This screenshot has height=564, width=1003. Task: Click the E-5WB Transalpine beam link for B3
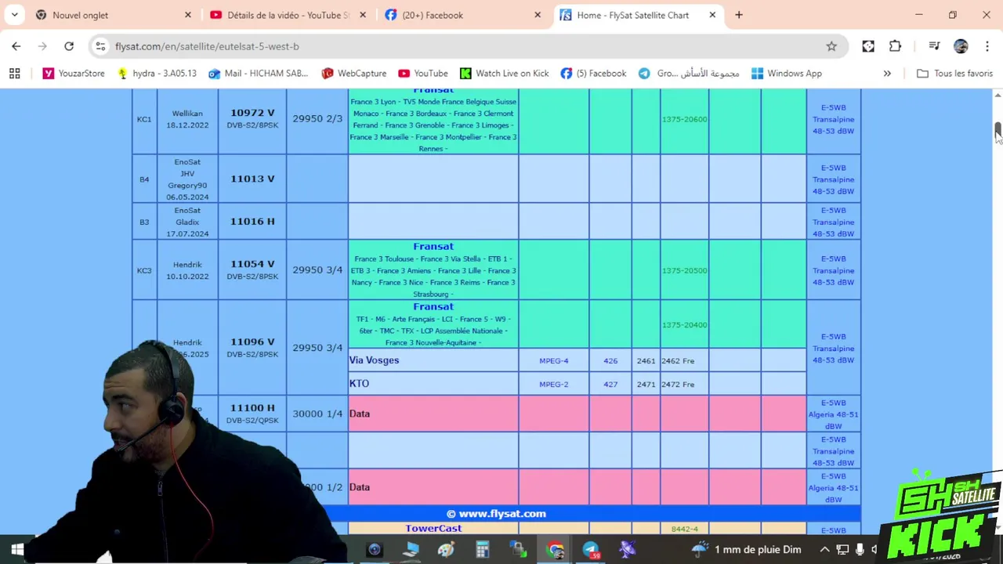pyautogui.click(x=833, y=222)
